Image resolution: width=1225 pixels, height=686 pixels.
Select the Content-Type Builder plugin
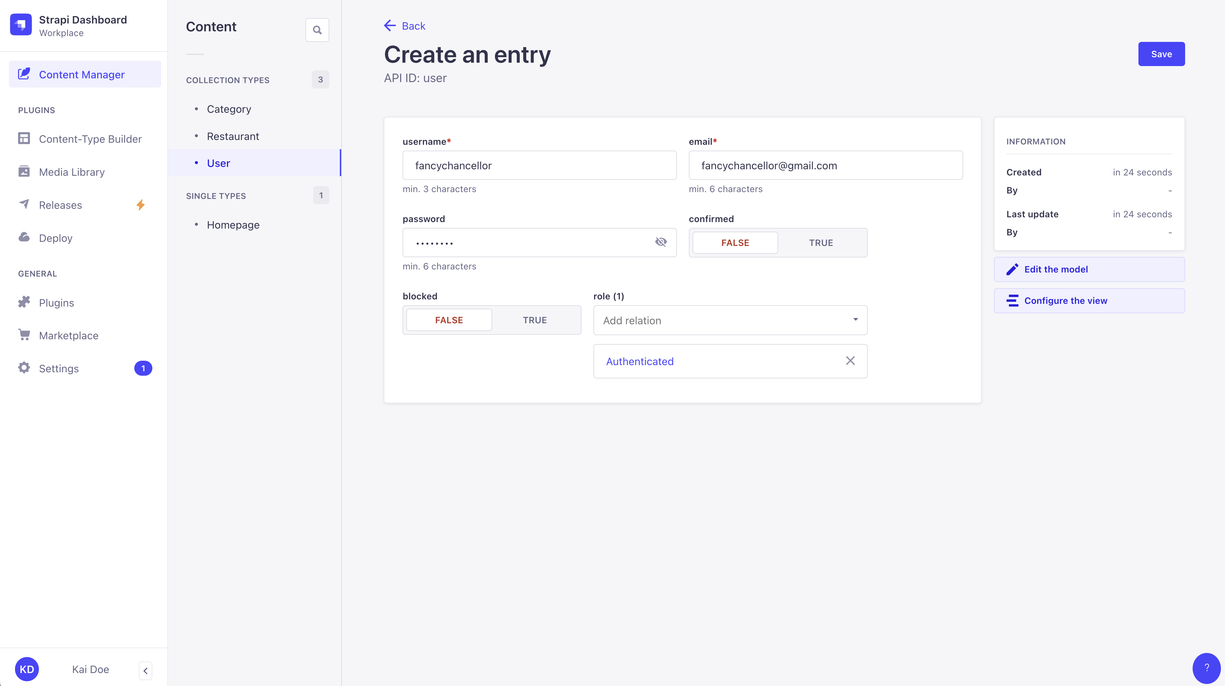click(90, 139)
